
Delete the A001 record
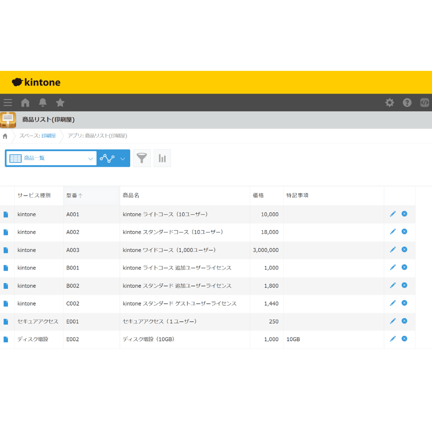tap(404, 214)
